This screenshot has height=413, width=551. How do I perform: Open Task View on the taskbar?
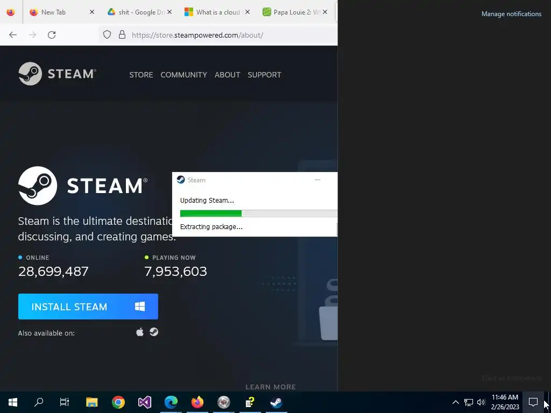point(65,402)
